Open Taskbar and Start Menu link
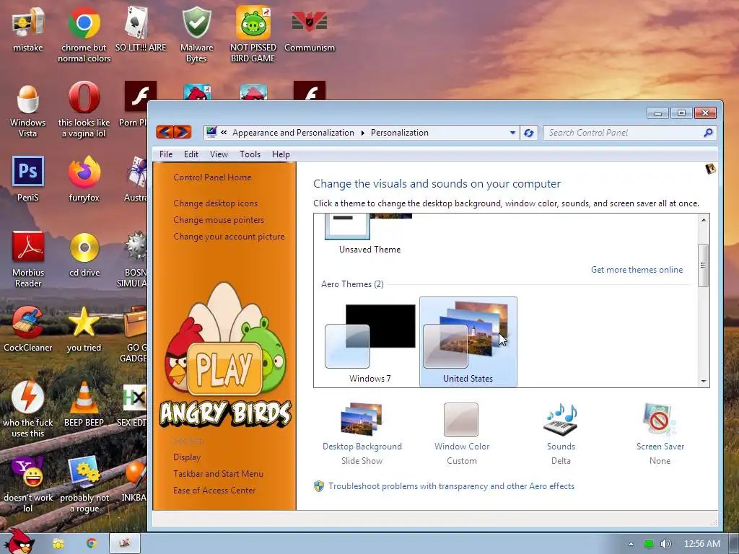Image resolution: width=739 pixels, height=554 pixels. (218, 474)
